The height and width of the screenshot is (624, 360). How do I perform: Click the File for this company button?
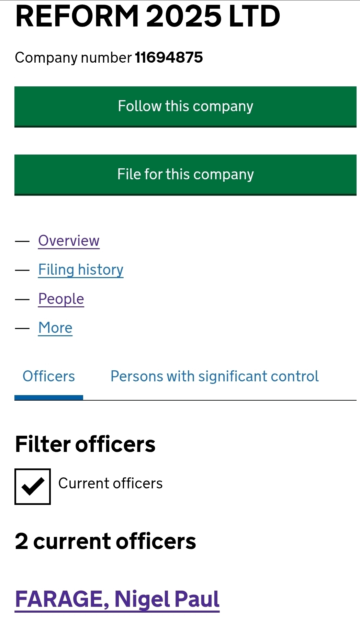coord(185,174)
